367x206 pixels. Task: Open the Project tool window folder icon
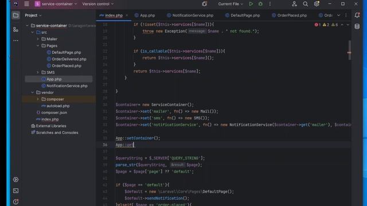click(15, 15)
